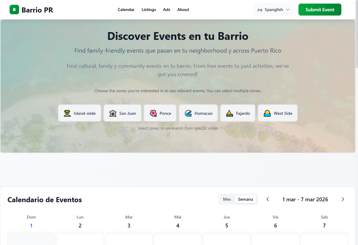Switch calendar to Semana view
The image size is (358, 245).
coord(245,199)
